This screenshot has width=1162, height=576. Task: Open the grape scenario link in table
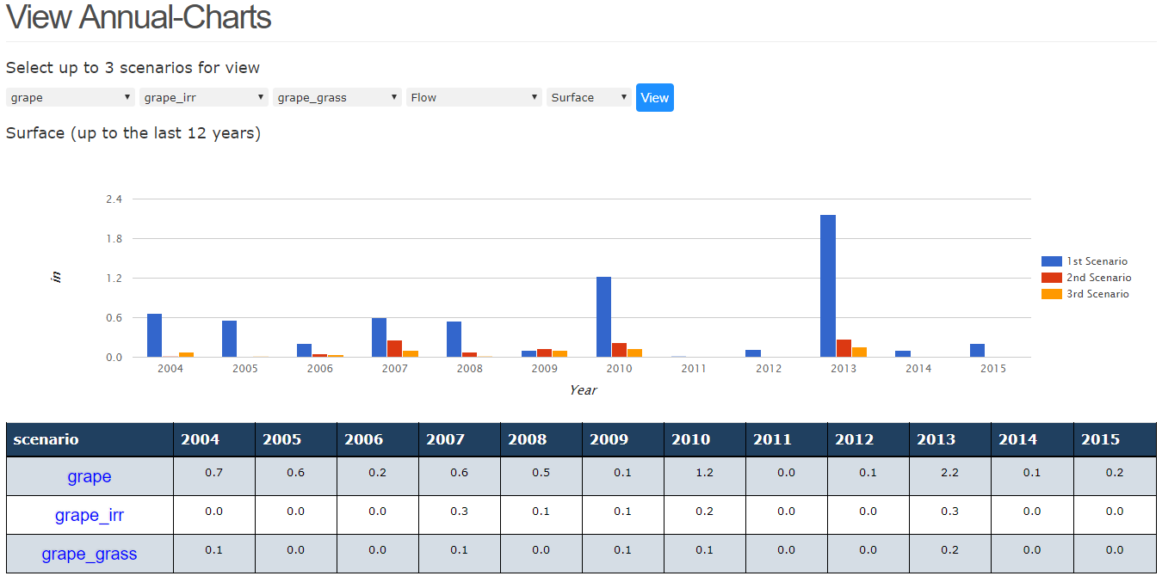point(90,476)
